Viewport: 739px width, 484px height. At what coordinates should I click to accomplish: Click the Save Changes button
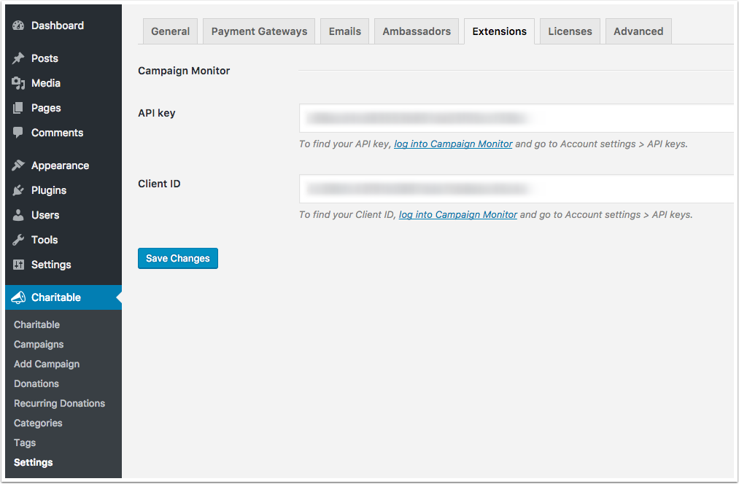pos(178,259)
